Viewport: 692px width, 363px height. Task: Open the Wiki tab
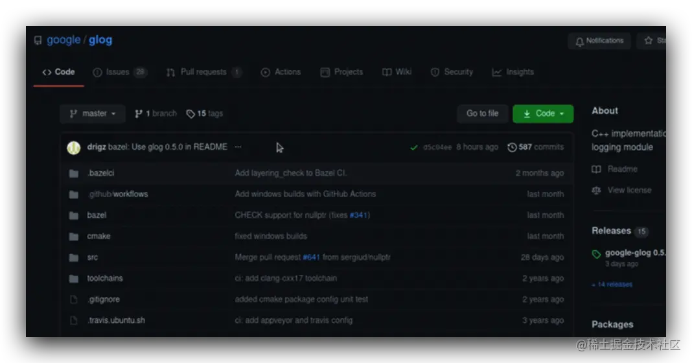point(397,72)
